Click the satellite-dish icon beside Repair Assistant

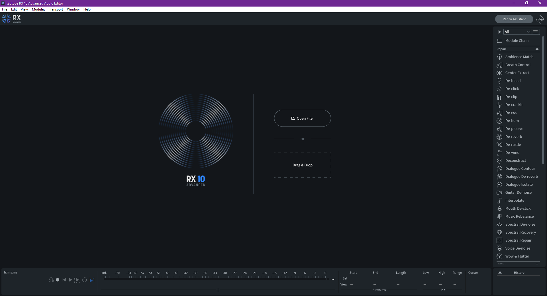coord(540,19)
